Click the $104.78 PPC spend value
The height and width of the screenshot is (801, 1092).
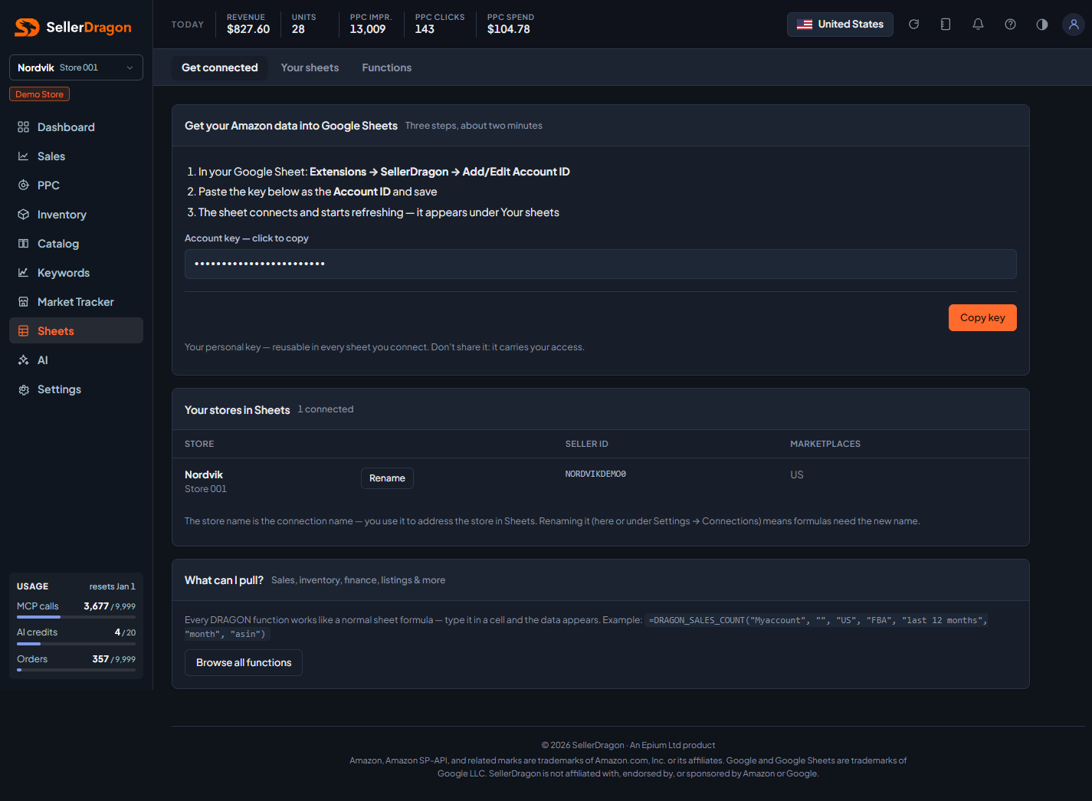[509, 29]
